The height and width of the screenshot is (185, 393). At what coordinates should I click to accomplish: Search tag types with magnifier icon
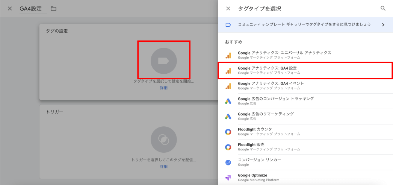tap(383, 8)
